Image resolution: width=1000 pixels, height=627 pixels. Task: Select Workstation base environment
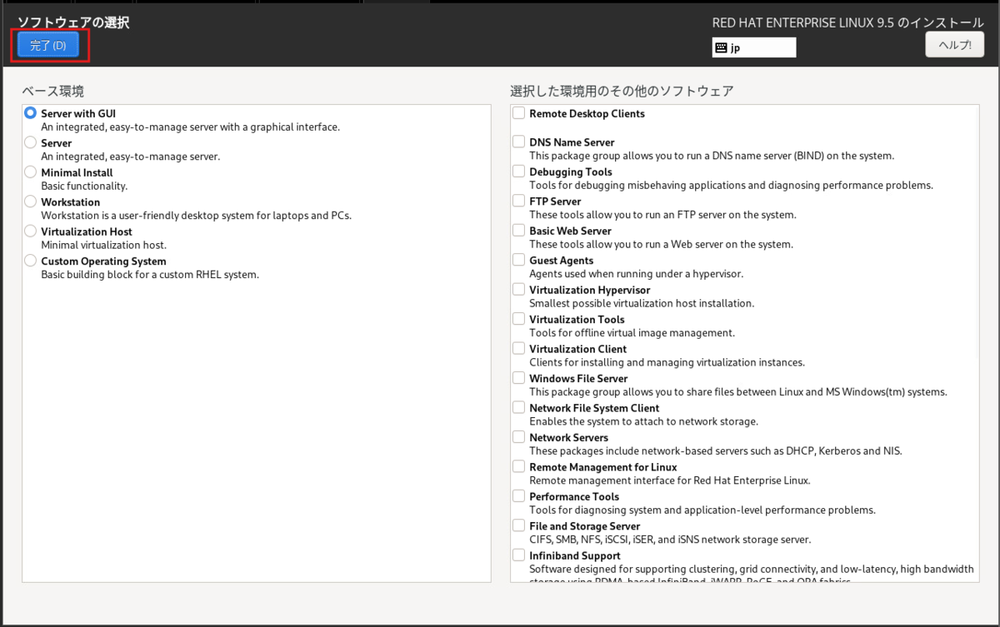31,202
